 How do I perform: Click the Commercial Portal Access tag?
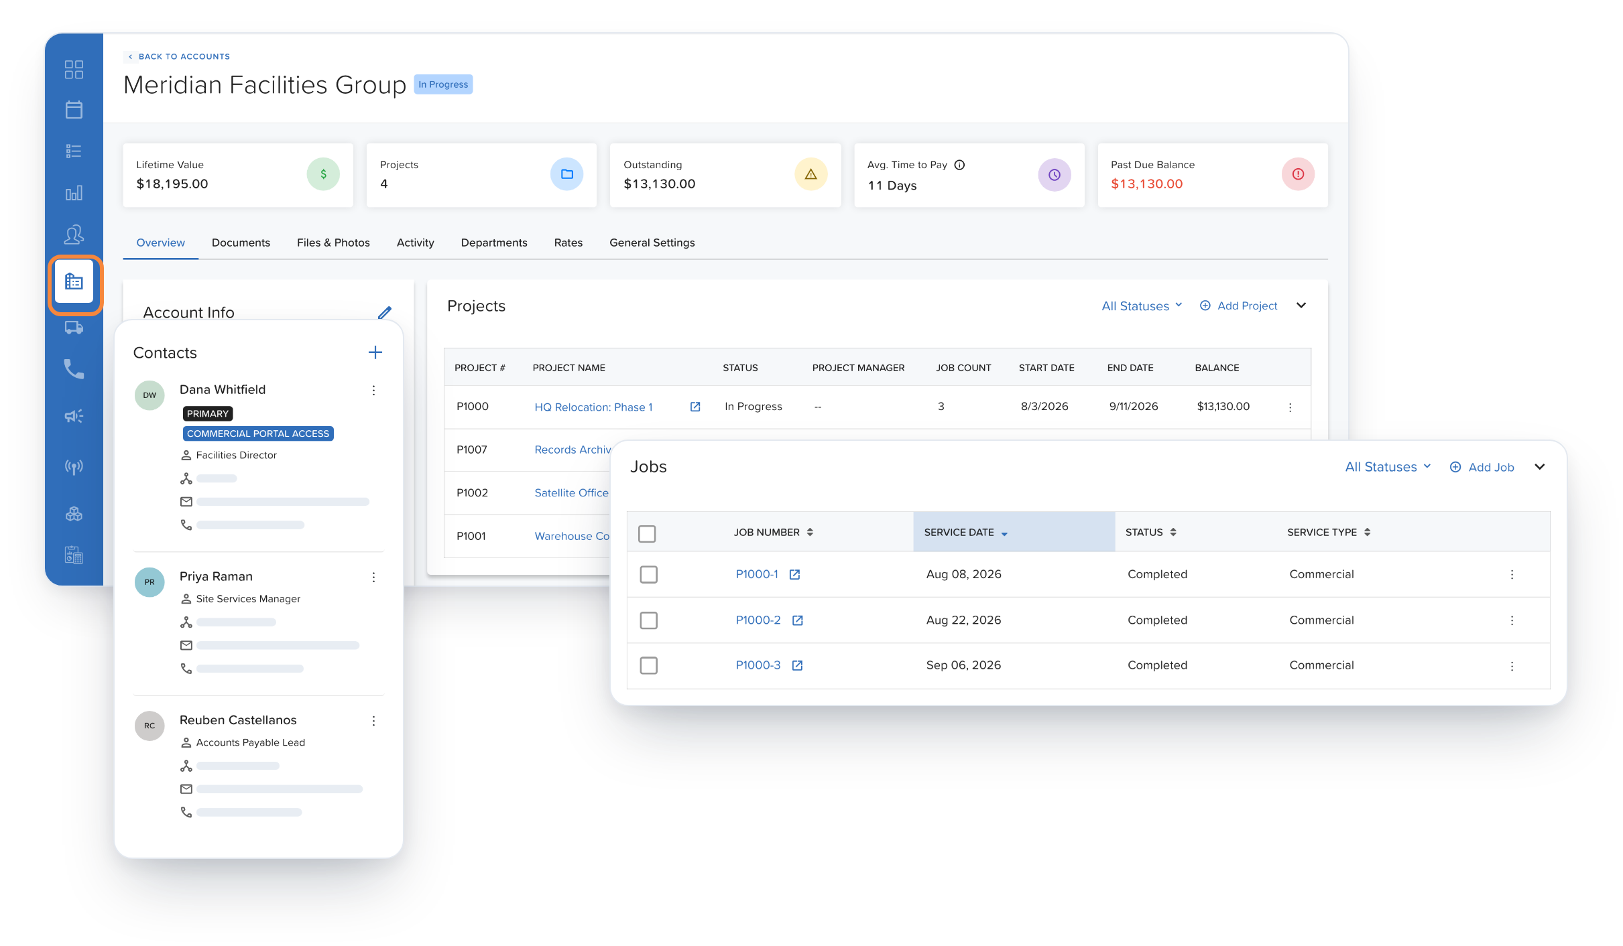(x=258, y=433)
